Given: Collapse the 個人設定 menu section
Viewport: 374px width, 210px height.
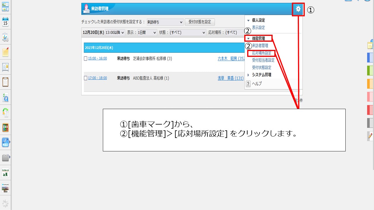Looking at the screenshot, I should tap(248, 20).
